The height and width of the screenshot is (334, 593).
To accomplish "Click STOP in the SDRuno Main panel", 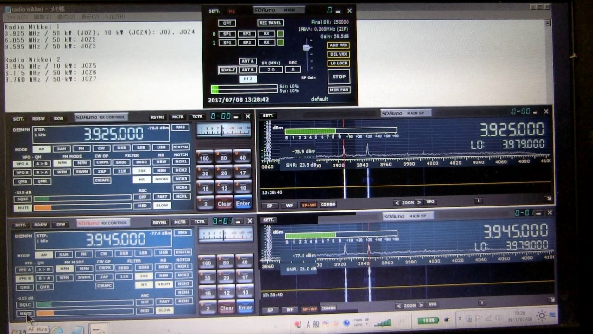I will click(x=339, y=77).
